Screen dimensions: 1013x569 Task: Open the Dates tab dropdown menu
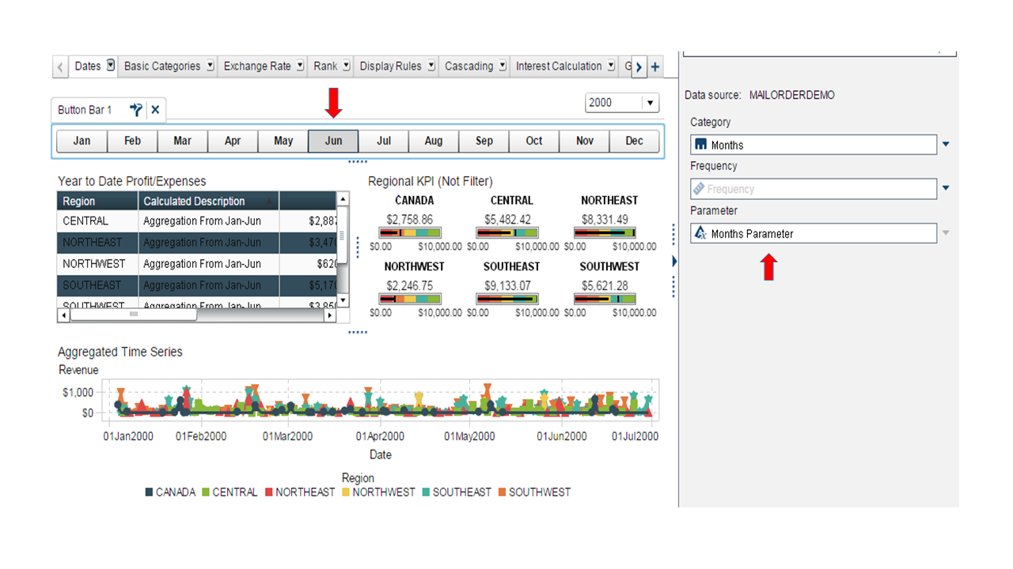[x=111, y=66]
